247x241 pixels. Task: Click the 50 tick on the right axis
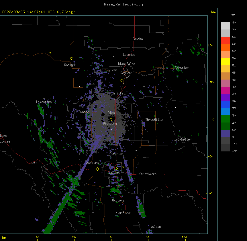click(212, 82)
